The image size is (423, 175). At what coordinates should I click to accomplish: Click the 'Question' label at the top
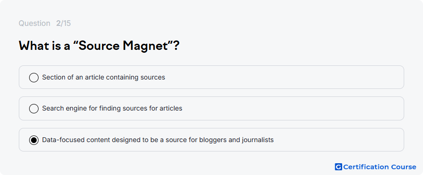(x=34, y=24)
